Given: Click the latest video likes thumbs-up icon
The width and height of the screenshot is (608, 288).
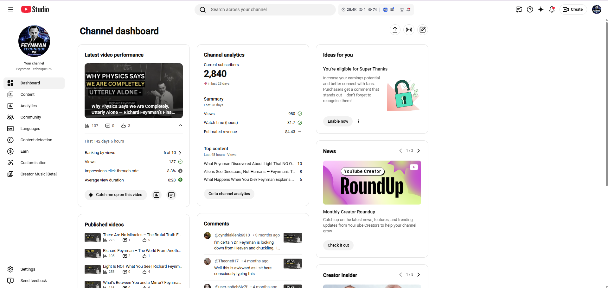Looking at the screenshot, I should point(124,126).
